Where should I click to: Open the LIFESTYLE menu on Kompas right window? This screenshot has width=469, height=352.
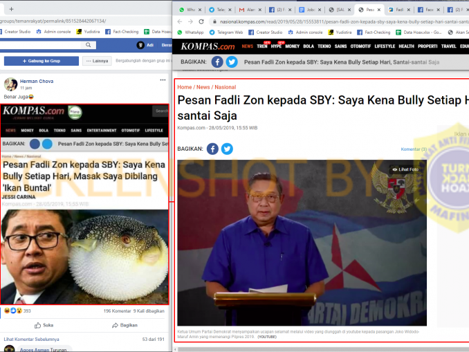[x=385, y=46]
